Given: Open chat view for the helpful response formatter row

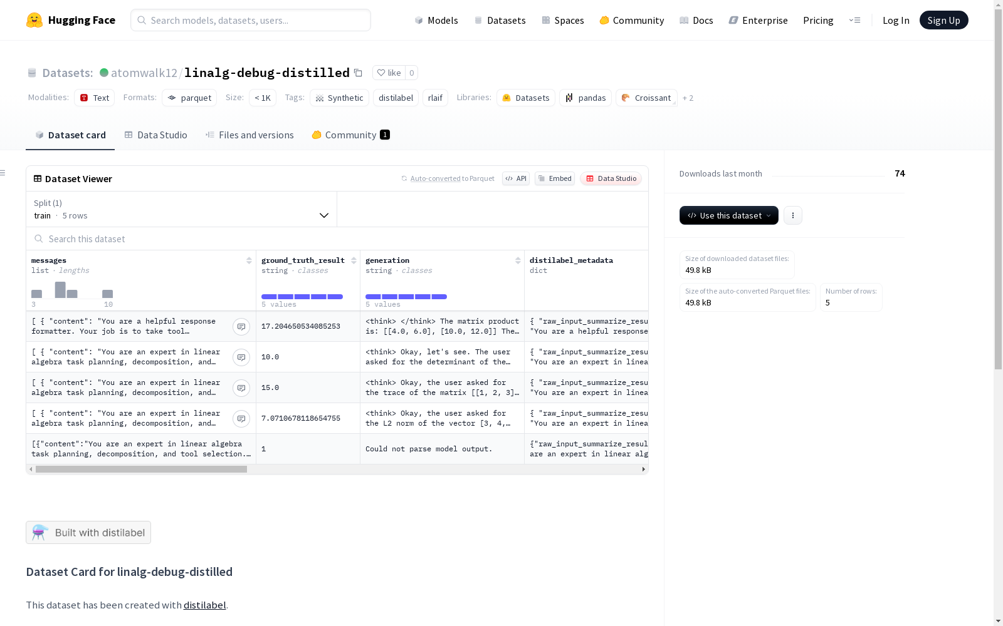Looking at the screenshot, I should click(x=241, y=327).
